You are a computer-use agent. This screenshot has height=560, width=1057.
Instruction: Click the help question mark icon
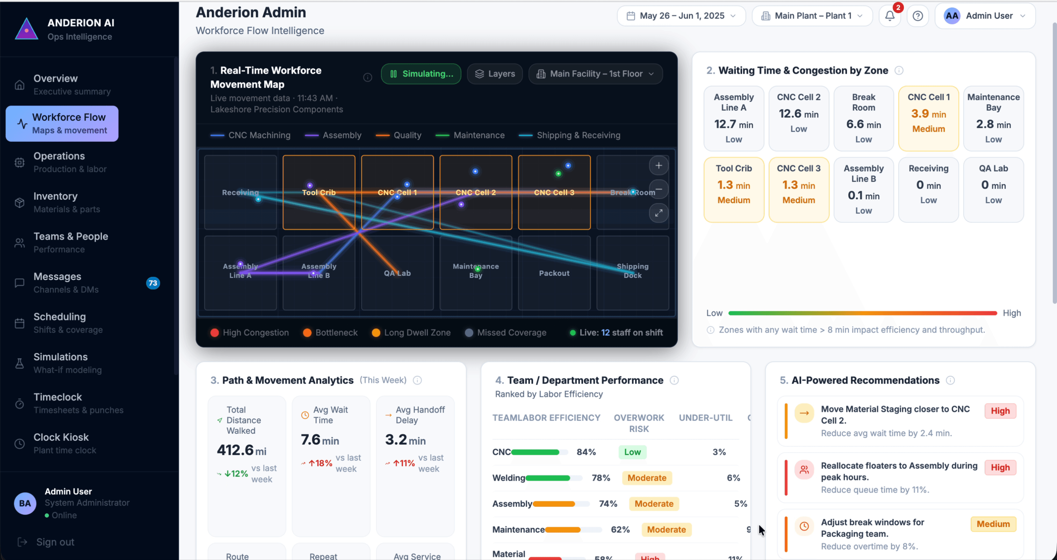click(918, 16)
